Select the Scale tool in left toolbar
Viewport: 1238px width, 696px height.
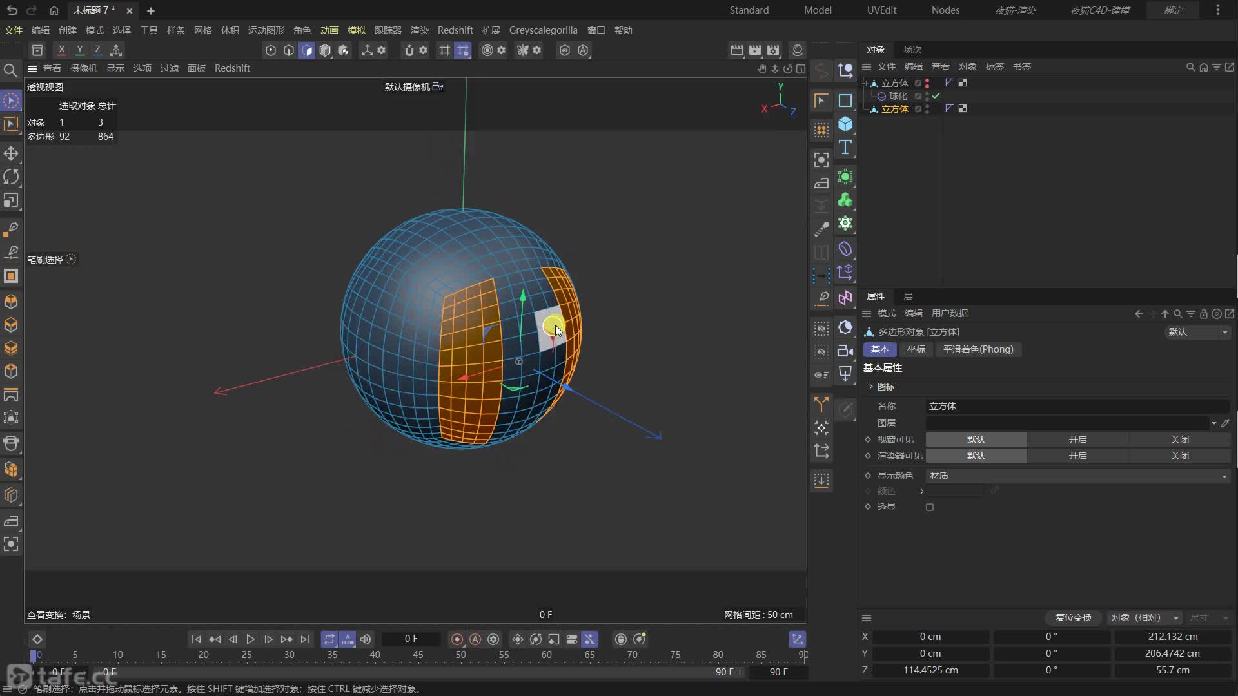11,200
